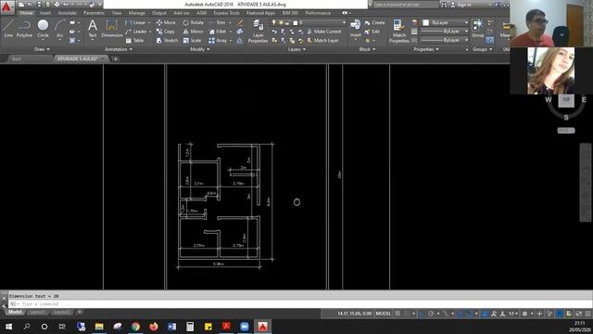Image resolution: width=593 pixels, height=334 pixels.
Task: Open the ByLayer lineweight dropdown
Action: tap(445, 32)
